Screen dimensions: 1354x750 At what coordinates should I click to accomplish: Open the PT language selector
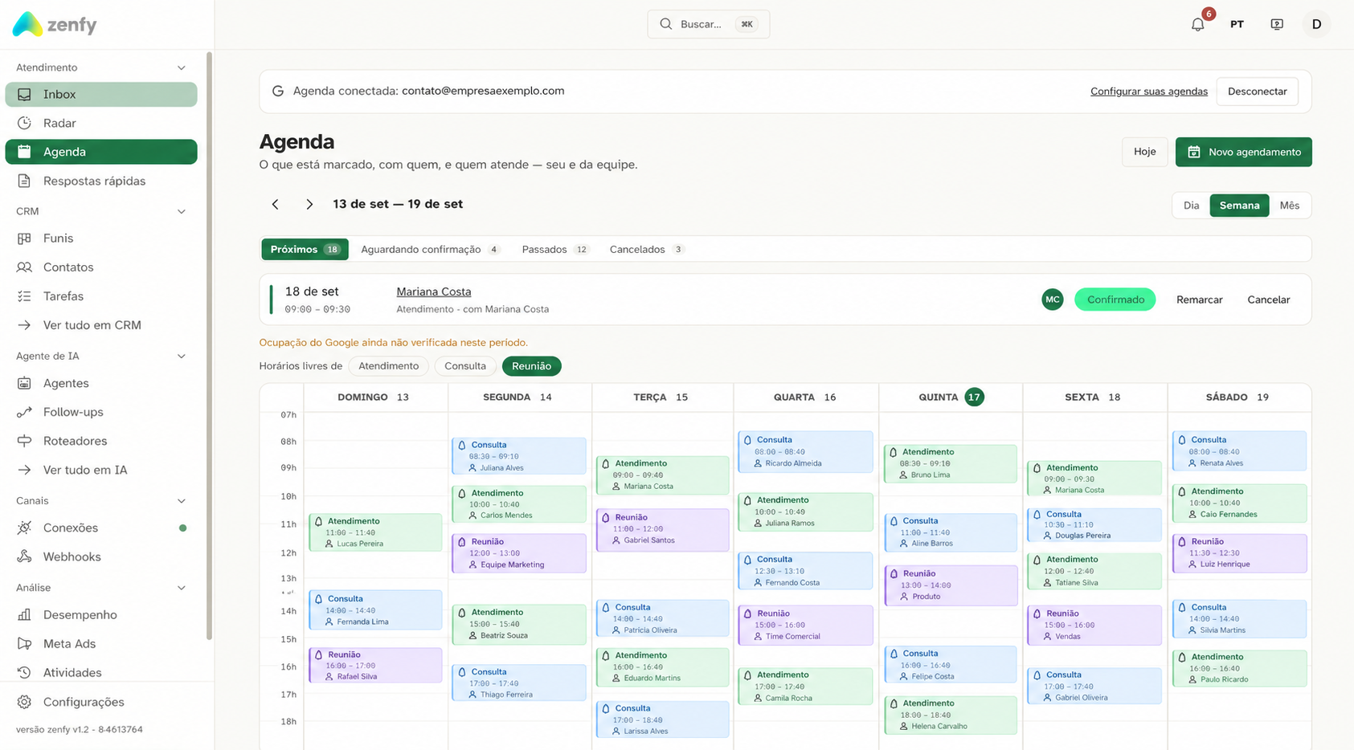pyautogui.click(x=1237, y=24)
